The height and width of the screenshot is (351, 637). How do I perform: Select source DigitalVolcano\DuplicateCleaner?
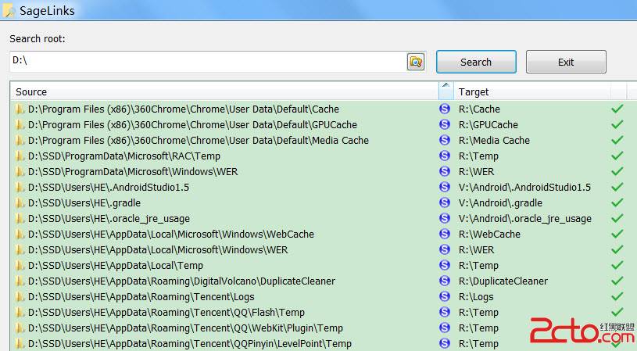tap(181, 281)
